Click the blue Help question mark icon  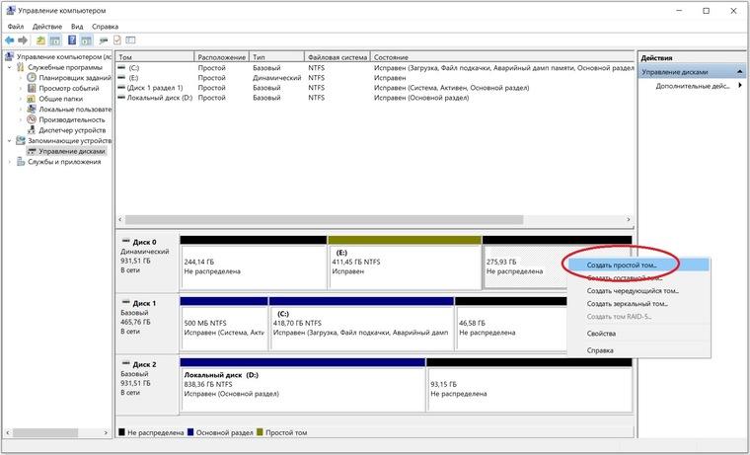tap(72, 40)
